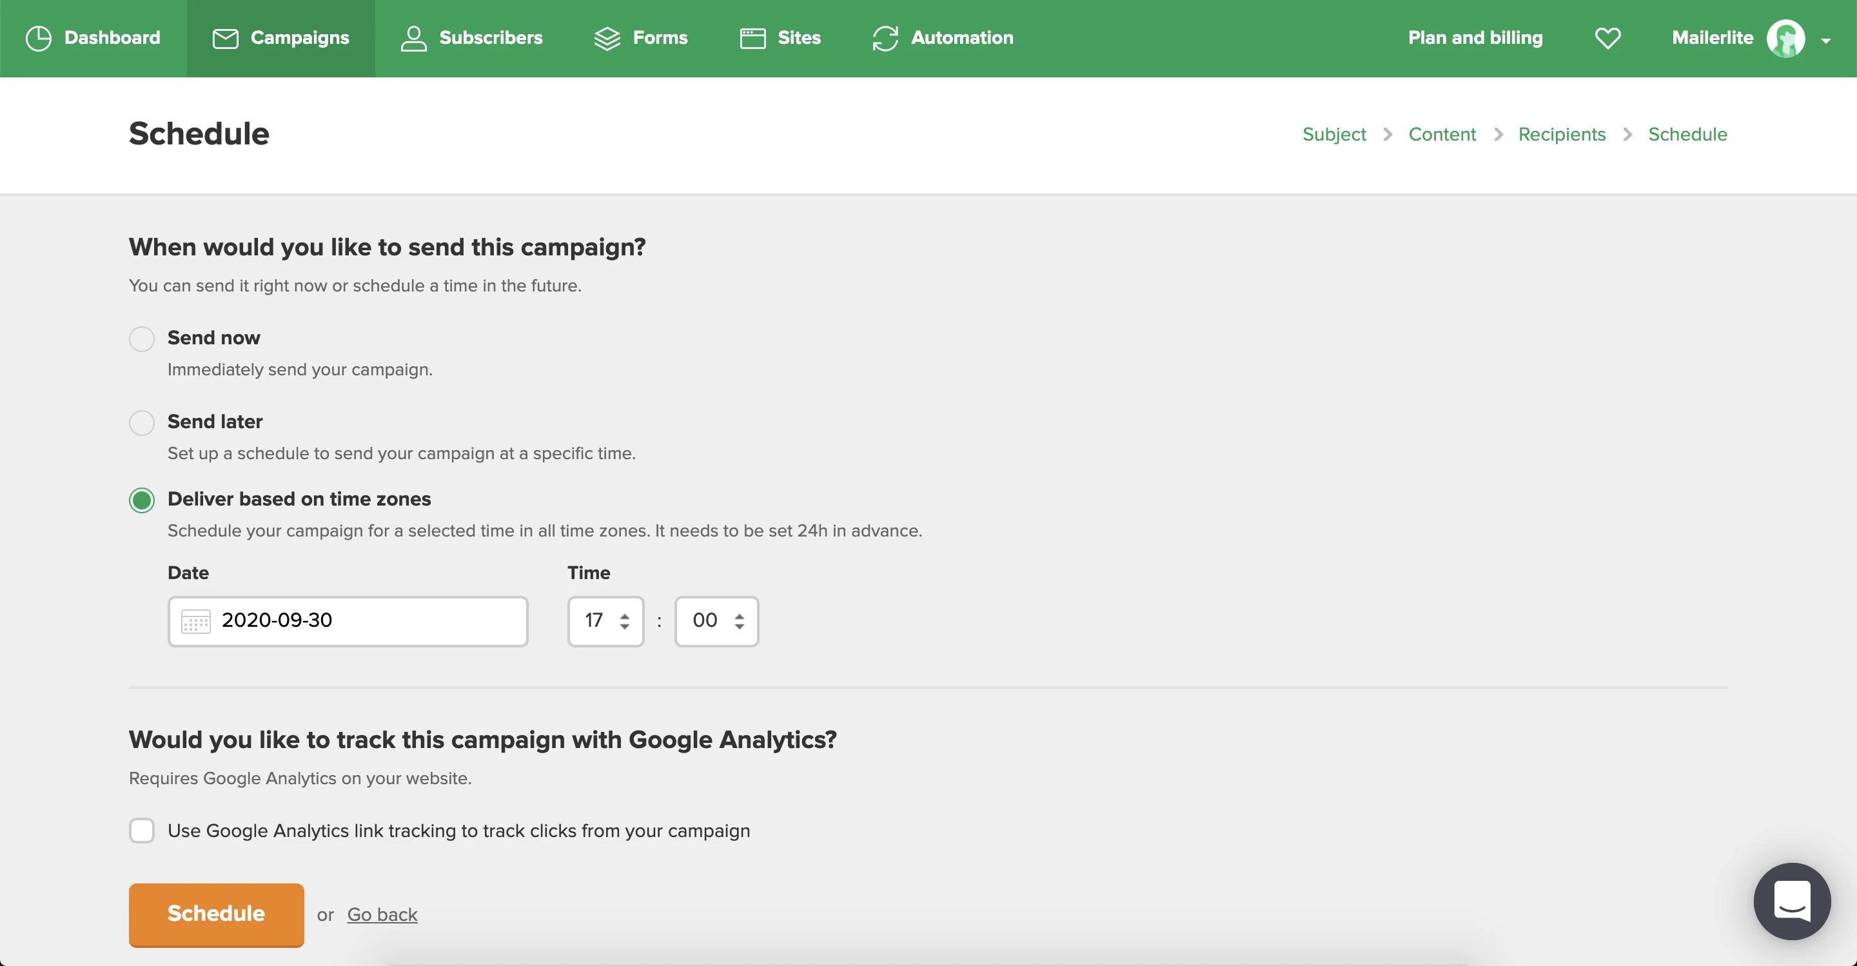Click the Forms layers icon
Image resolution: width=1857 pixels, height=966 pixels.
point(607,38)
